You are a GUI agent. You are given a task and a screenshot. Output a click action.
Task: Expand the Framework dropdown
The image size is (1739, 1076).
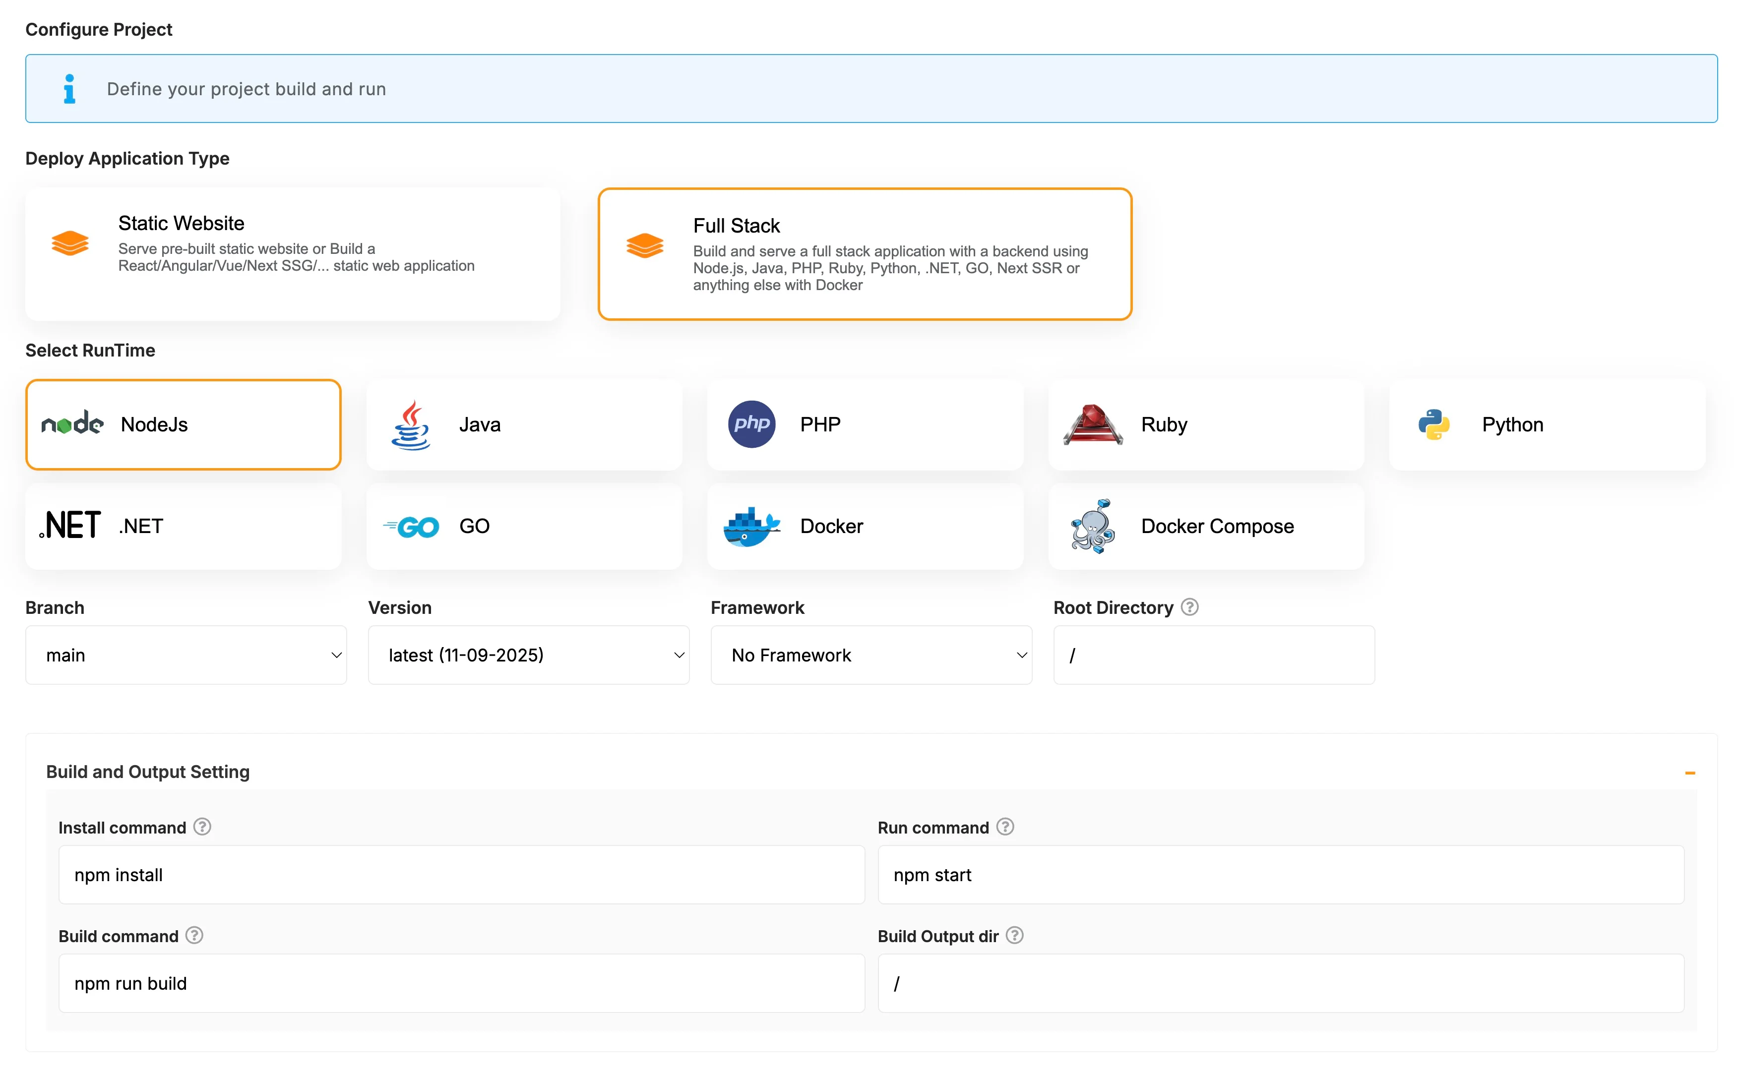pyautogui.click(x=870, y=655)
